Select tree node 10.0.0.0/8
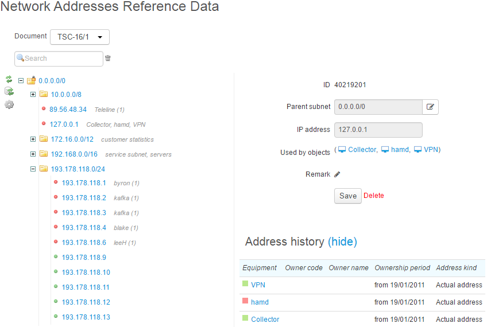 (66, 94)
